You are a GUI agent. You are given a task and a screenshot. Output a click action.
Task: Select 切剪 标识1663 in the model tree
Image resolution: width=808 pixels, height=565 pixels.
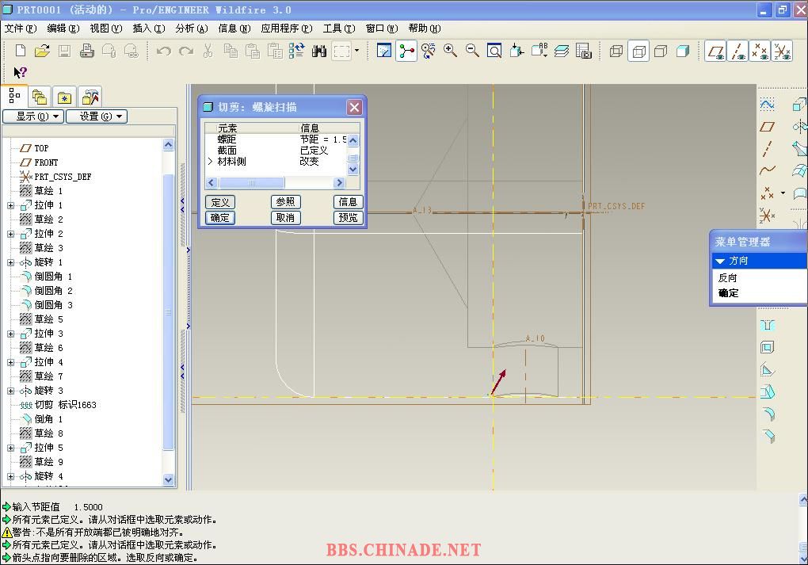pos(66,405)
